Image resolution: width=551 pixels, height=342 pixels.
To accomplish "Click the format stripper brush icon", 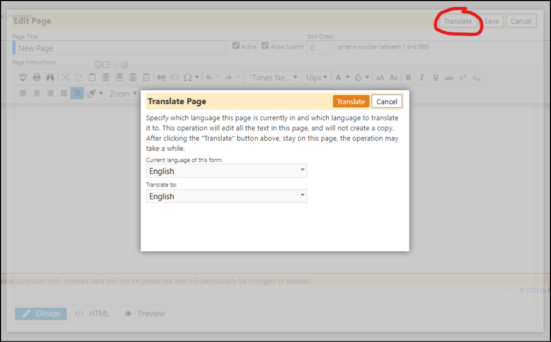I will click(91, 93).
